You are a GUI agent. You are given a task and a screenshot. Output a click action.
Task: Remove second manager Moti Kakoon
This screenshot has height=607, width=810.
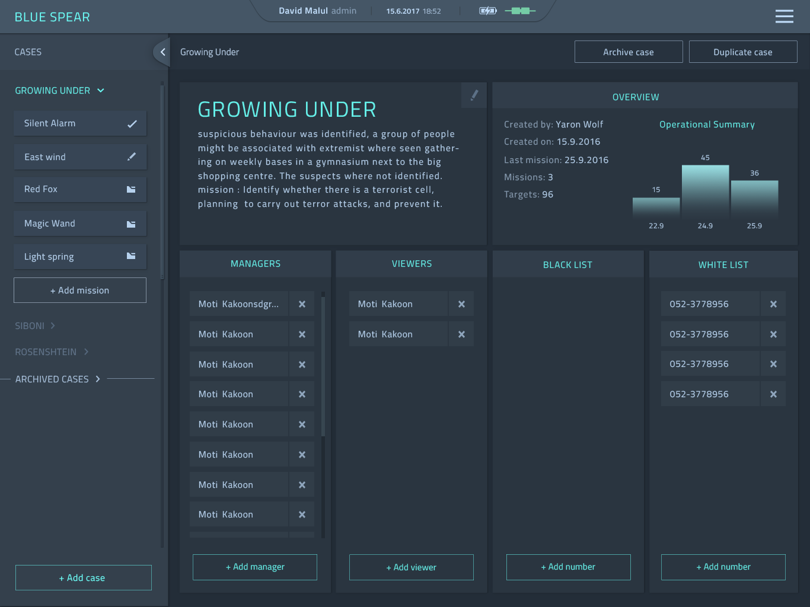click(302, 334)
